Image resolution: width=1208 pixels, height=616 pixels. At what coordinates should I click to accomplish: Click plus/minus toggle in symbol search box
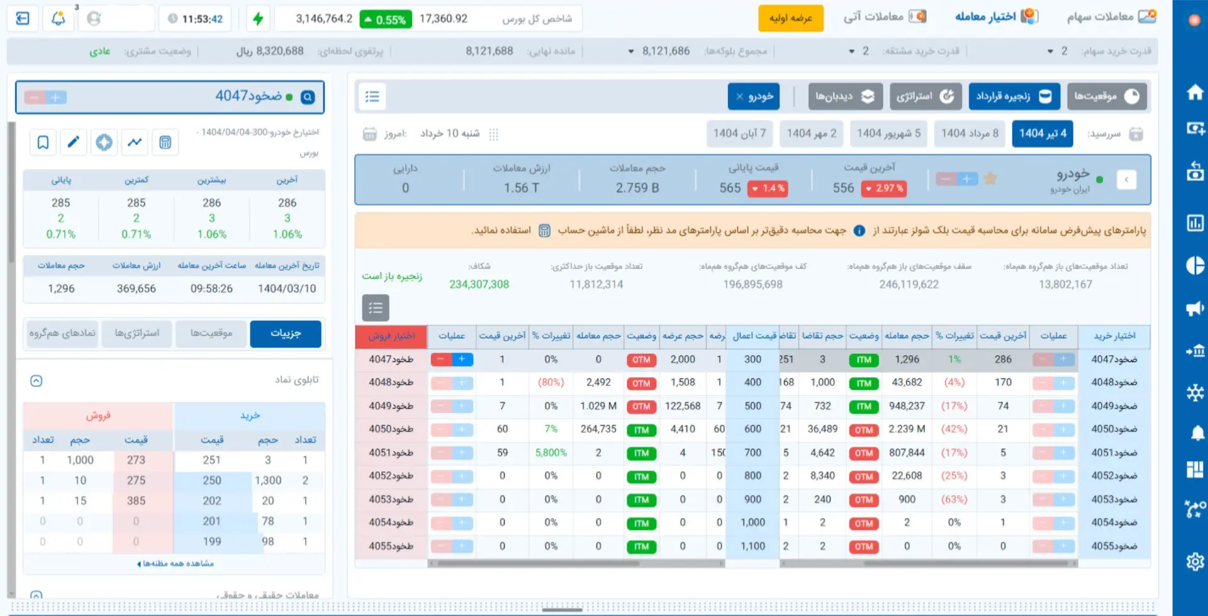[45, 97]
